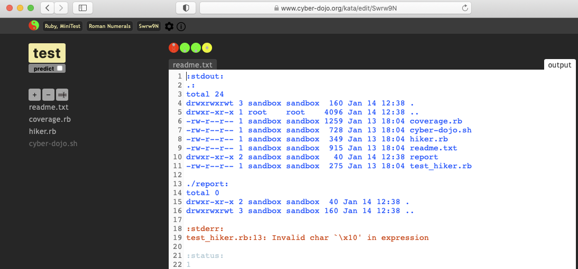The height and width of the screenshot is (269, 578).
Task: Click the 'total 24' output line
Action: [205, 94]
